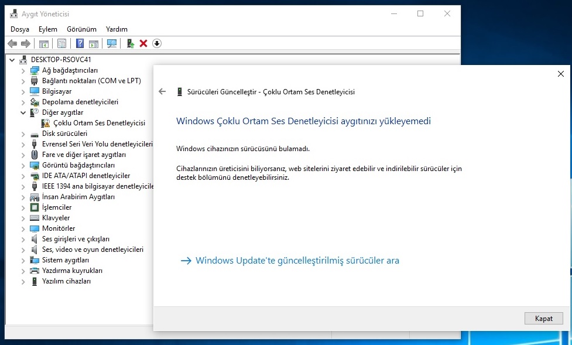Collapse the DESKTOP-RSOVC41 root node
The width and height of the screenshot is (572, 345).
12,60
